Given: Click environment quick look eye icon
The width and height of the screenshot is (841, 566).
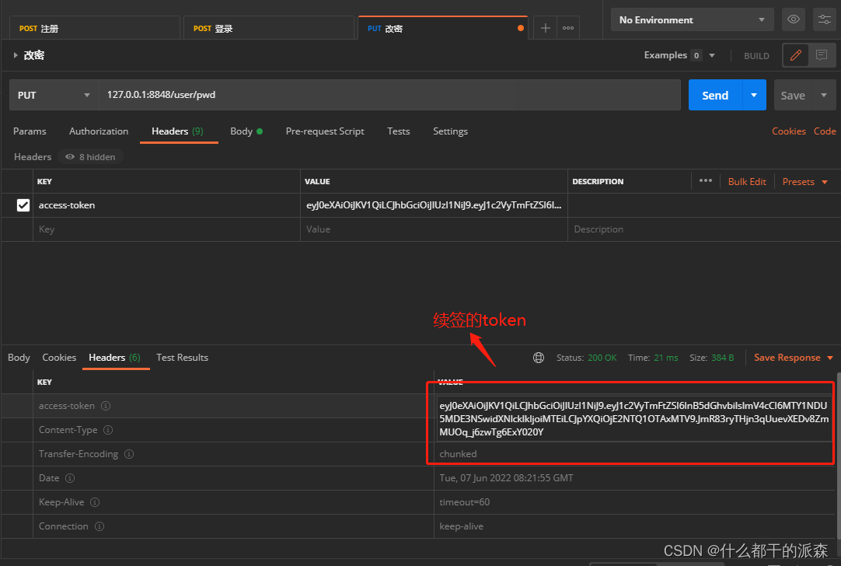Looking at the screenshot, I should 794,20.
